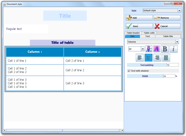
Task: Save the document style
Action: click(x=139, y=26)
